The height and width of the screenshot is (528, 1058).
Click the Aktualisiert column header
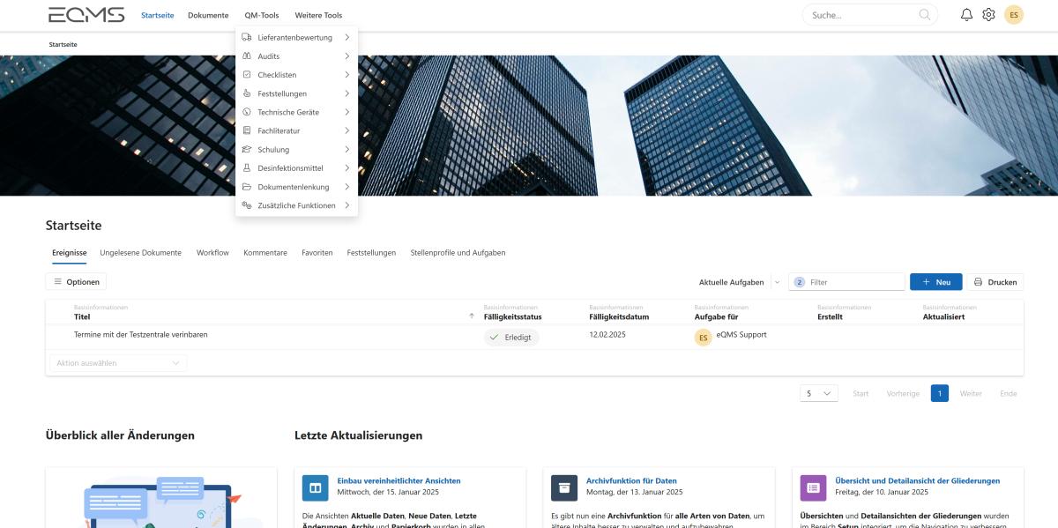[945, 316]
